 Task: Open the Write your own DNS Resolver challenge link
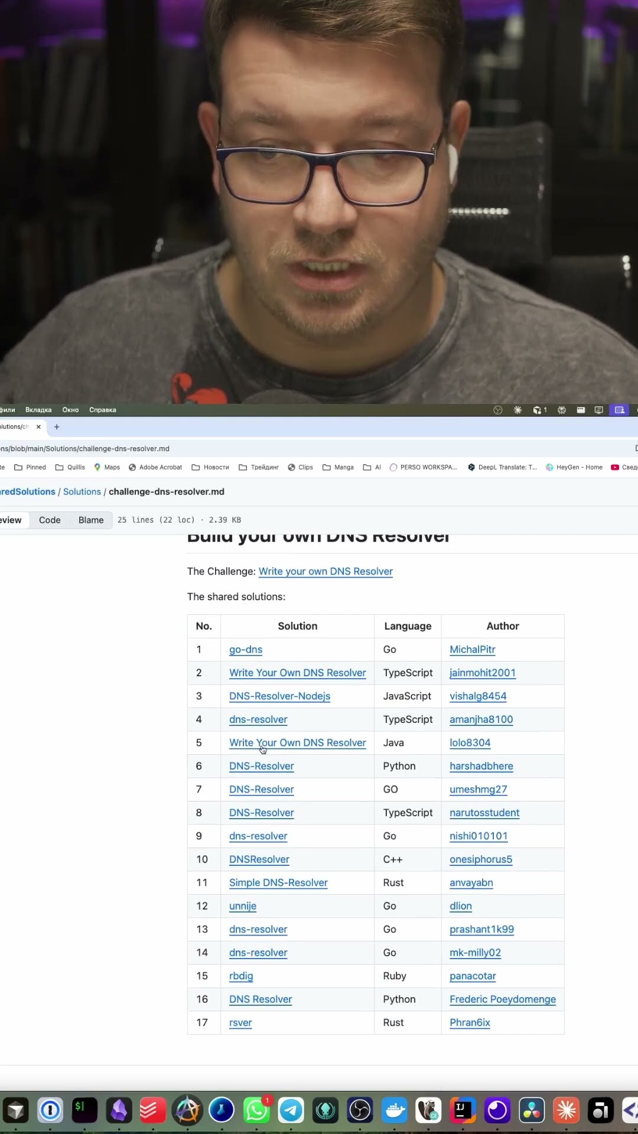pyautogui.click(x=325, y=571)
